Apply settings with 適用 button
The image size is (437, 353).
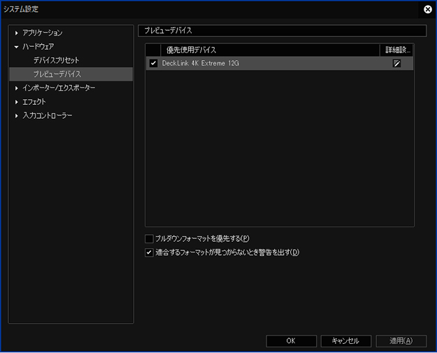click(401, 341)
